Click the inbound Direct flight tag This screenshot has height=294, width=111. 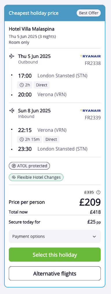51,139
